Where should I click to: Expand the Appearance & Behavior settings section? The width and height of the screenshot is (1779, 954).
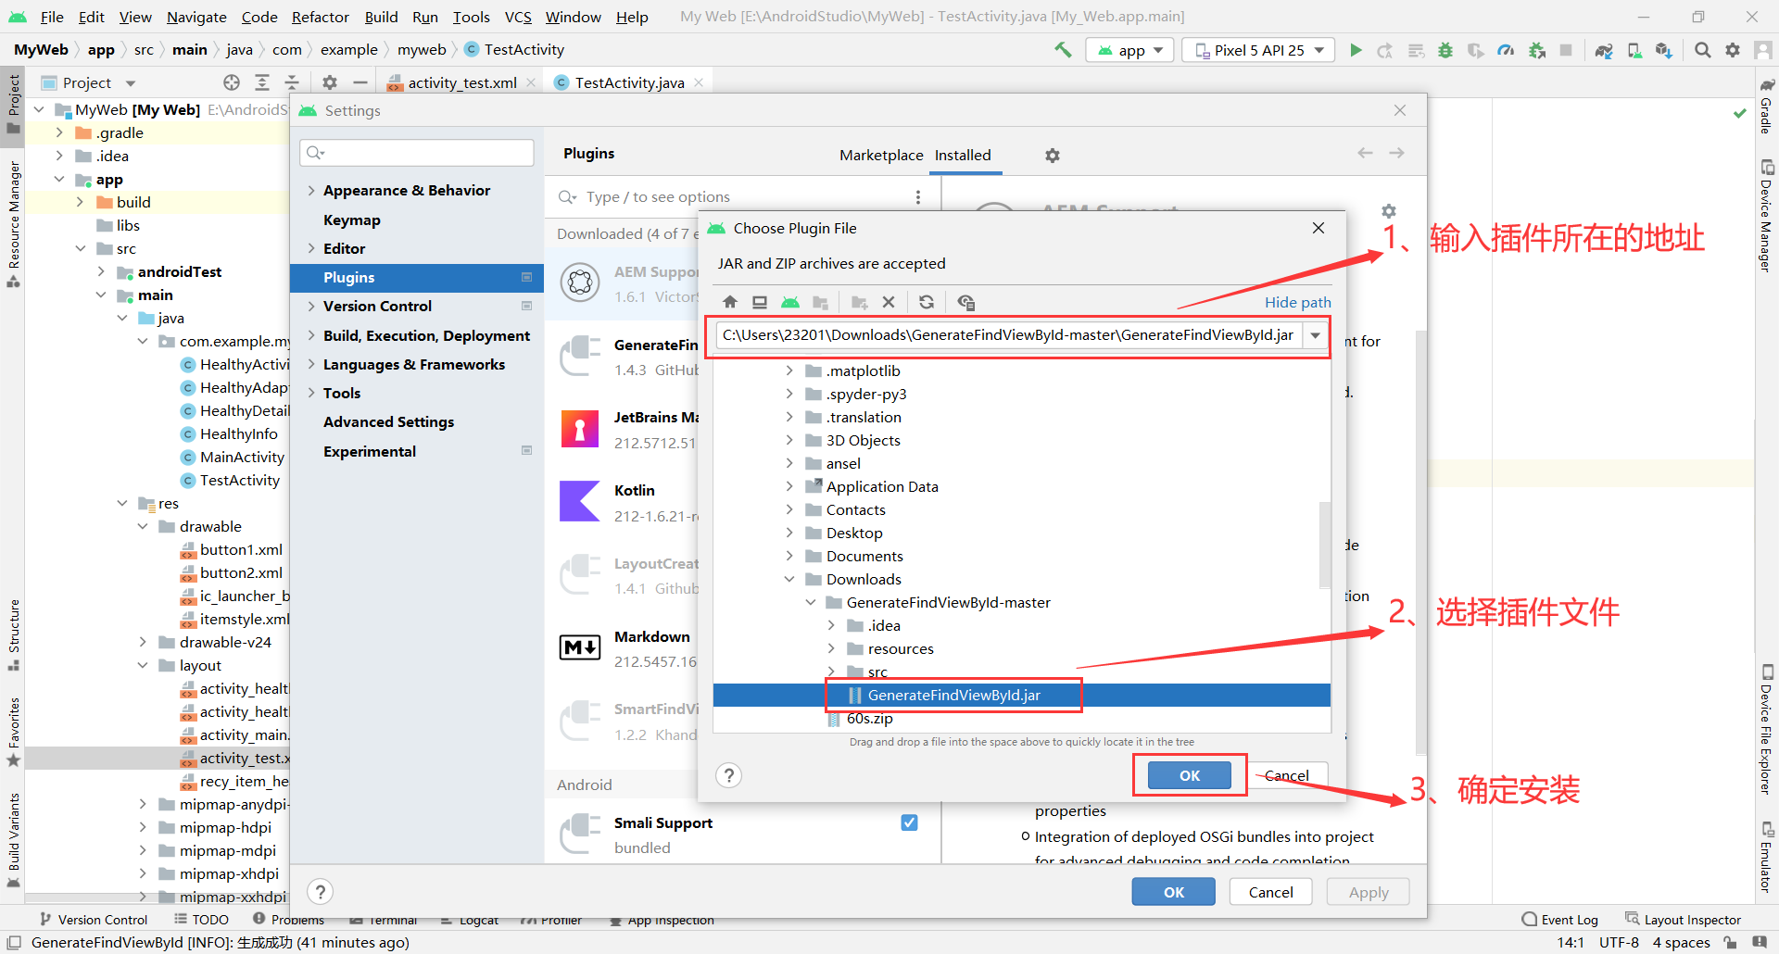point(311,190)
